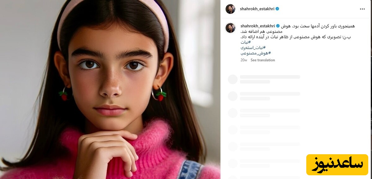Viewport: 372px width, 179px height.
Task: Click the profile avatar beside the caption
Action: (x=230, y=28)
